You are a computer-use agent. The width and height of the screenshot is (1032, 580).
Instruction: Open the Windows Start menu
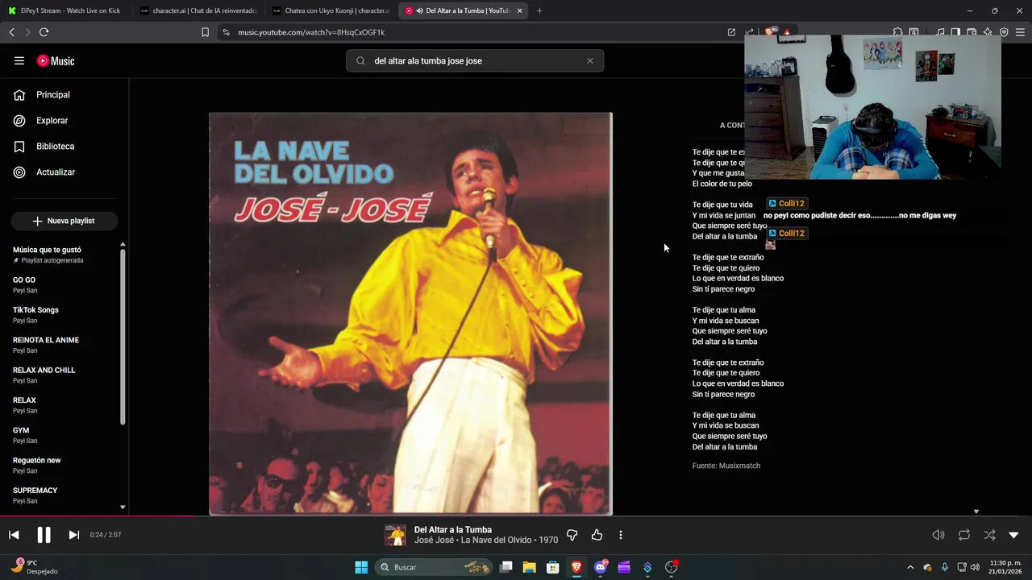[361, 567]
